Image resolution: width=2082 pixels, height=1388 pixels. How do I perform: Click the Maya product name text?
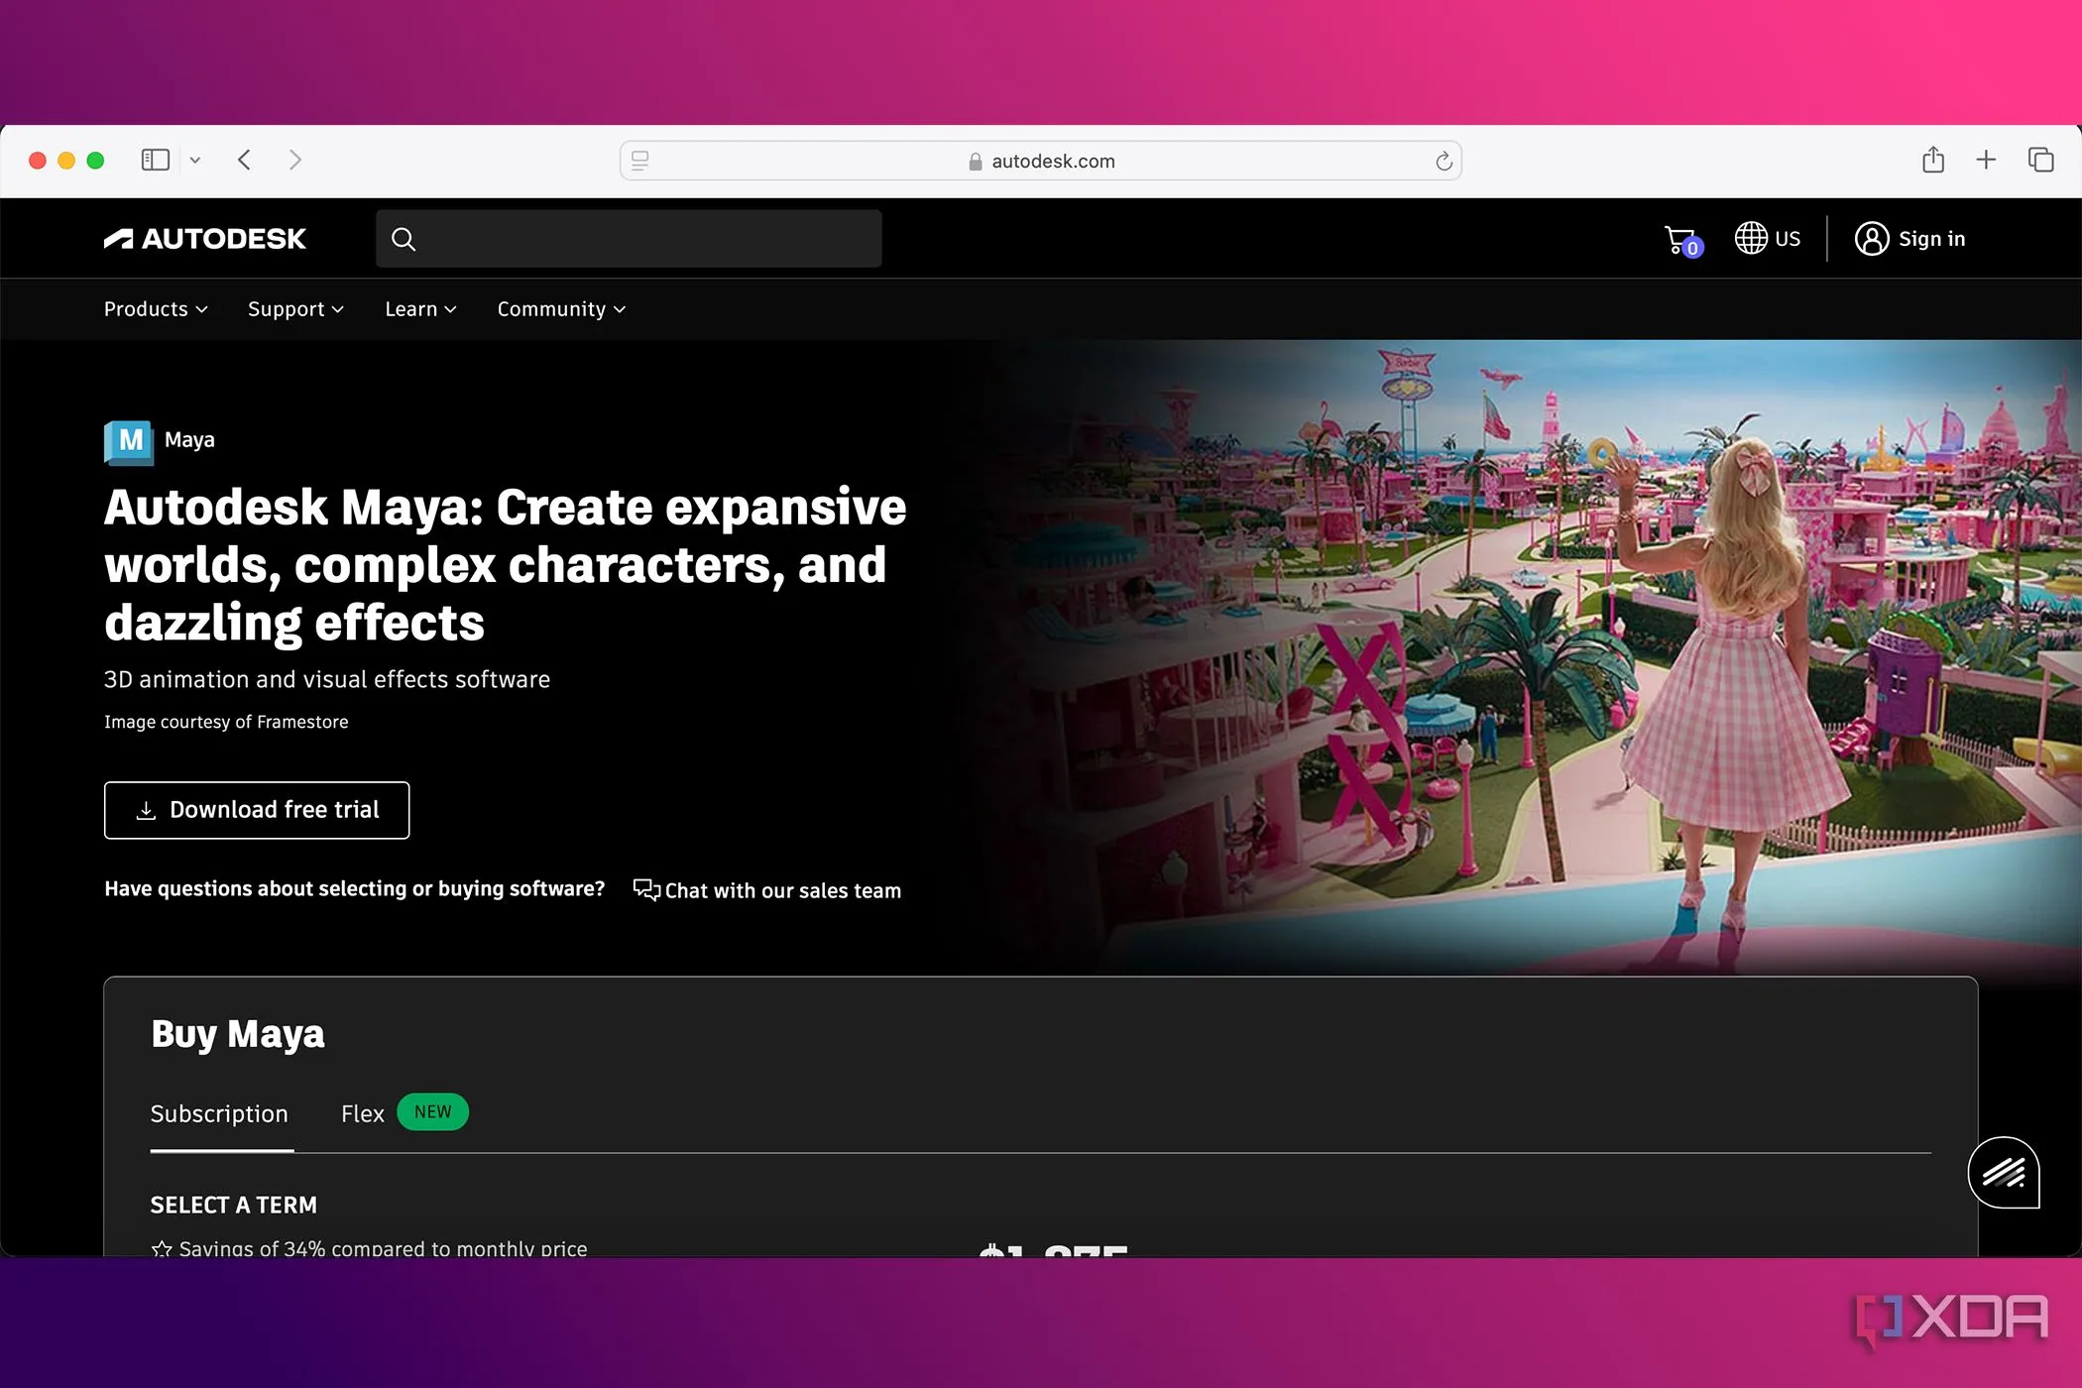189,440
